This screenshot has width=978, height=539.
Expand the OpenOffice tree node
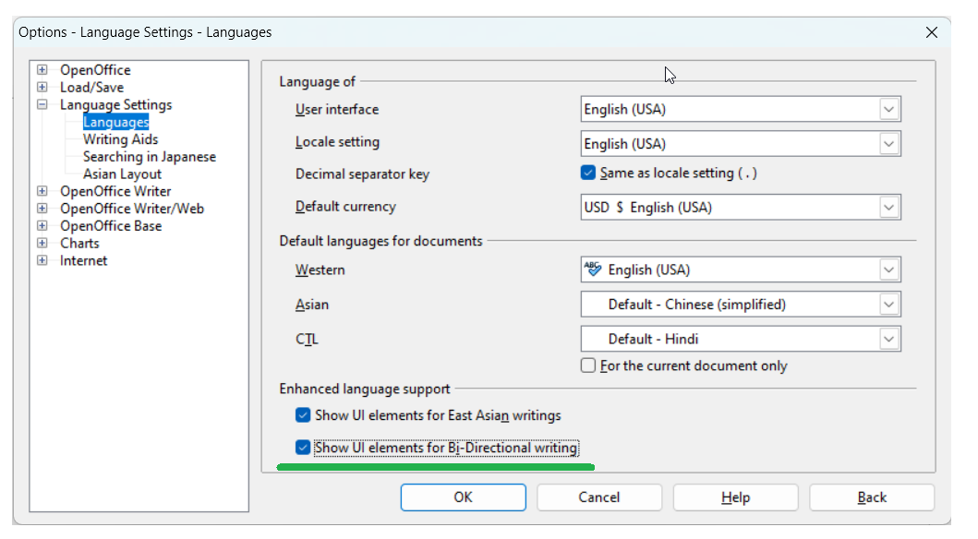42,70
